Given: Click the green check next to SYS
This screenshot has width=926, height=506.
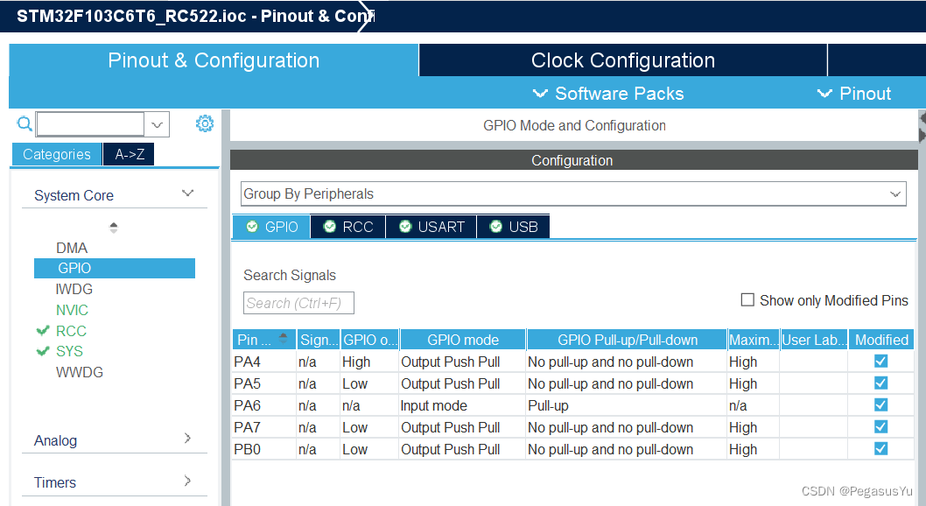Looking at the screenshot, I should tap(43, 351).
